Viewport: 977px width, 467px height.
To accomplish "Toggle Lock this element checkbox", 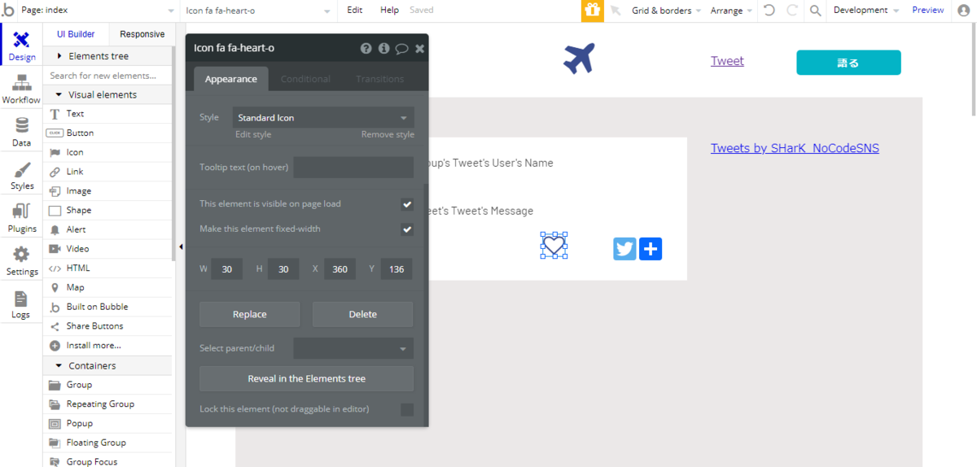I will [407, 409].
